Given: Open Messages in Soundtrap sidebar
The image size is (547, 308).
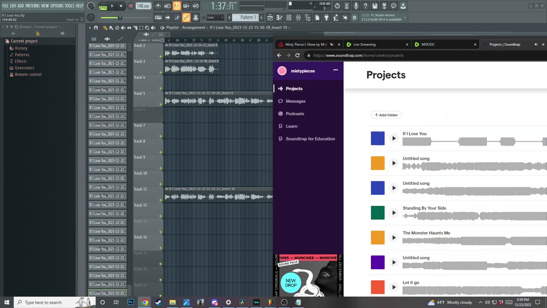Looking at the screenshot, I should point(295,101).
